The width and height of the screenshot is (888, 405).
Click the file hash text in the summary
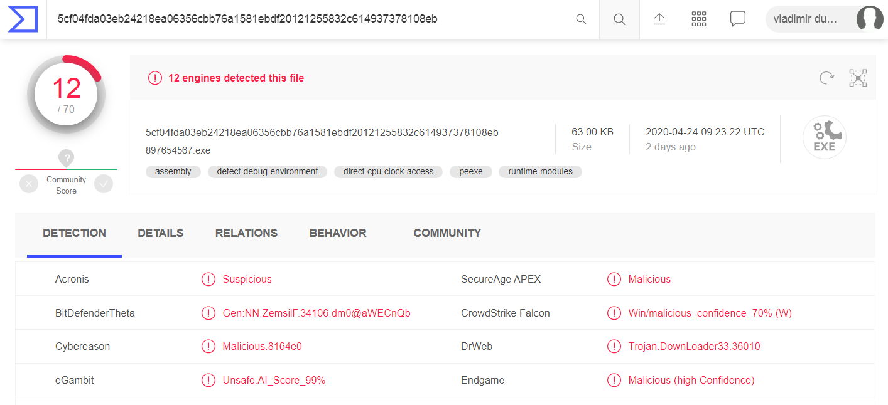[322, 132]
